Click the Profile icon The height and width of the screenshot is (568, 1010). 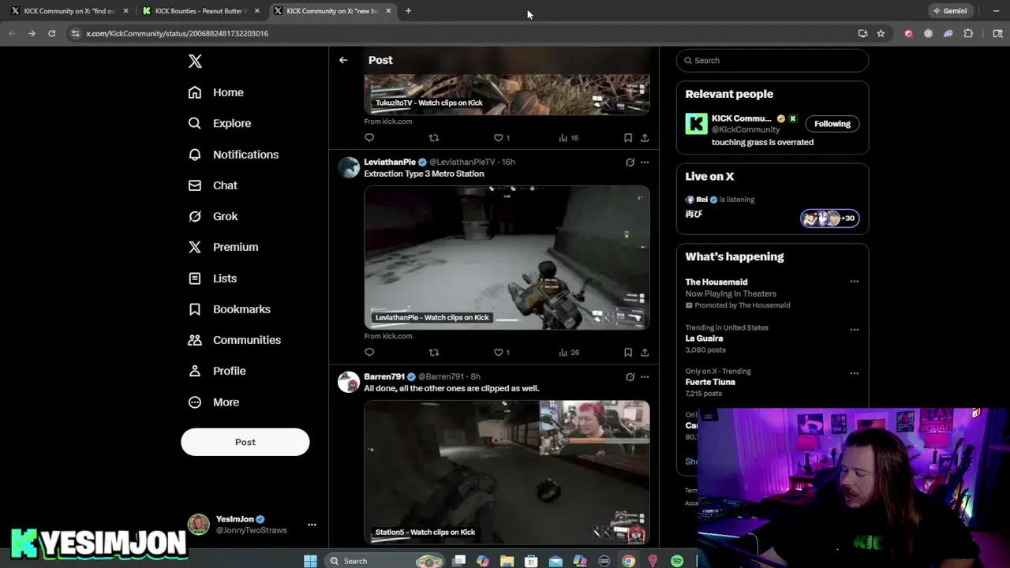[x=195, y=371]
